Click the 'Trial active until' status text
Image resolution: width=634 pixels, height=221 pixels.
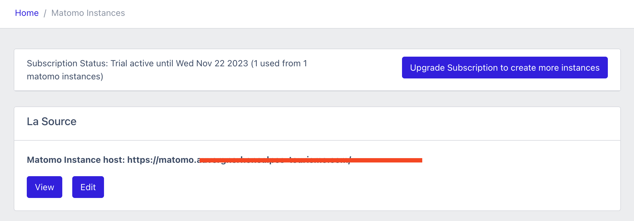(x=142, y=63)
